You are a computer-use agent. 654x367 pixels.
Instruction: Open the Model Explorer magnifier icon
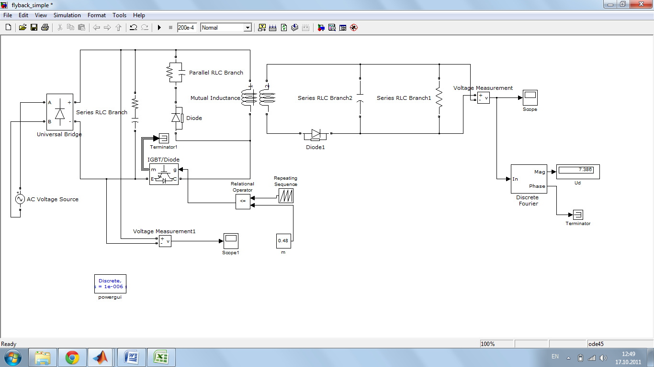[x=332, y=28]
